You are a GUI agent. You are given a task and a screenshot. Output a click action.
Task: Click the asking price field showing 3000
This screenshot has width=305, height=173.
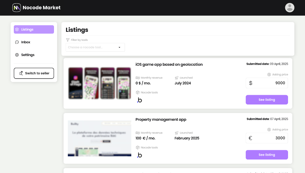[267, 138]
